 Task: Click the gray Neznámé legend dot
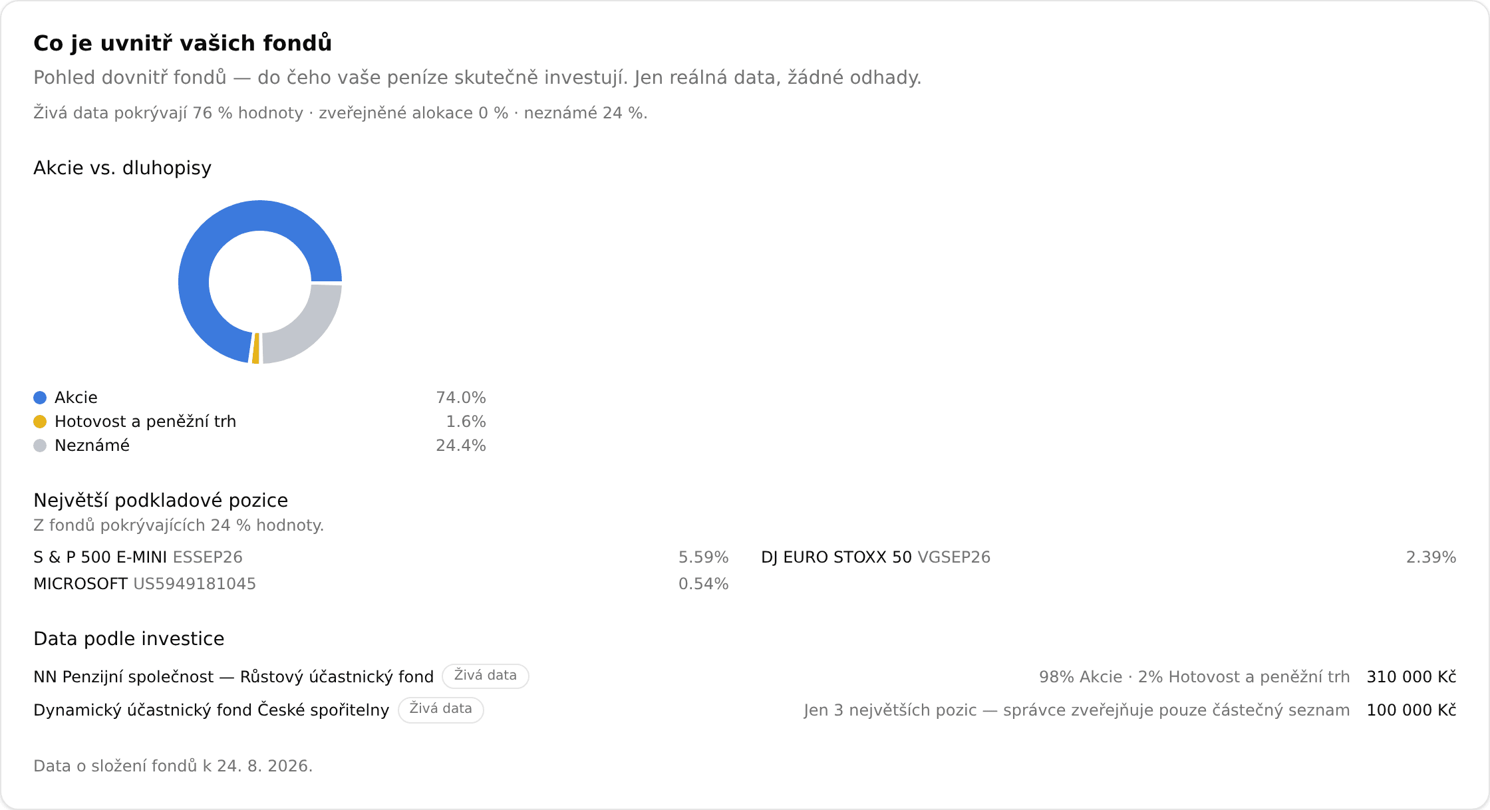[40, 446]
